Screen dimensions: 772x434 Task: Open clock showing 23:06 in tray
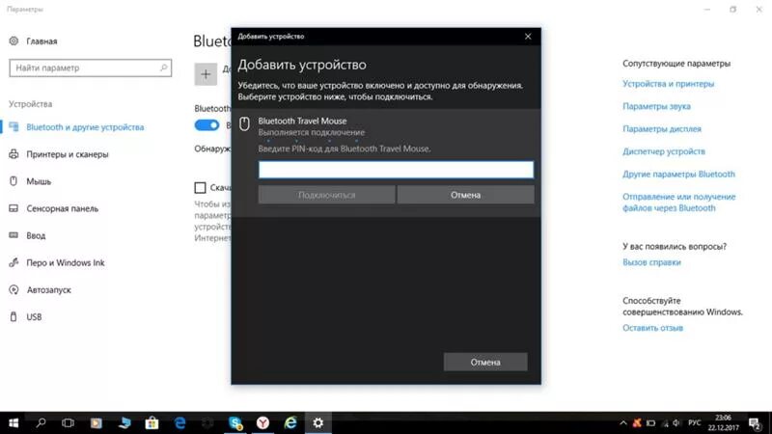(723, 422)
